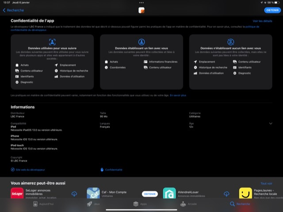Switch to the Jeux tab

(x=93, y=204)
